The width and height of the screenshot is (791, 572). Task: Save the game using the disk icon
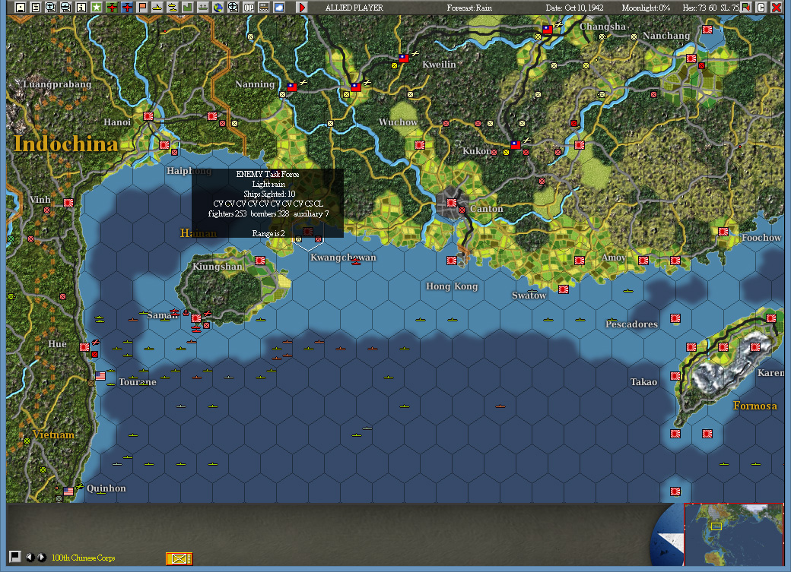pyautogui.click(x=20, y=7)
